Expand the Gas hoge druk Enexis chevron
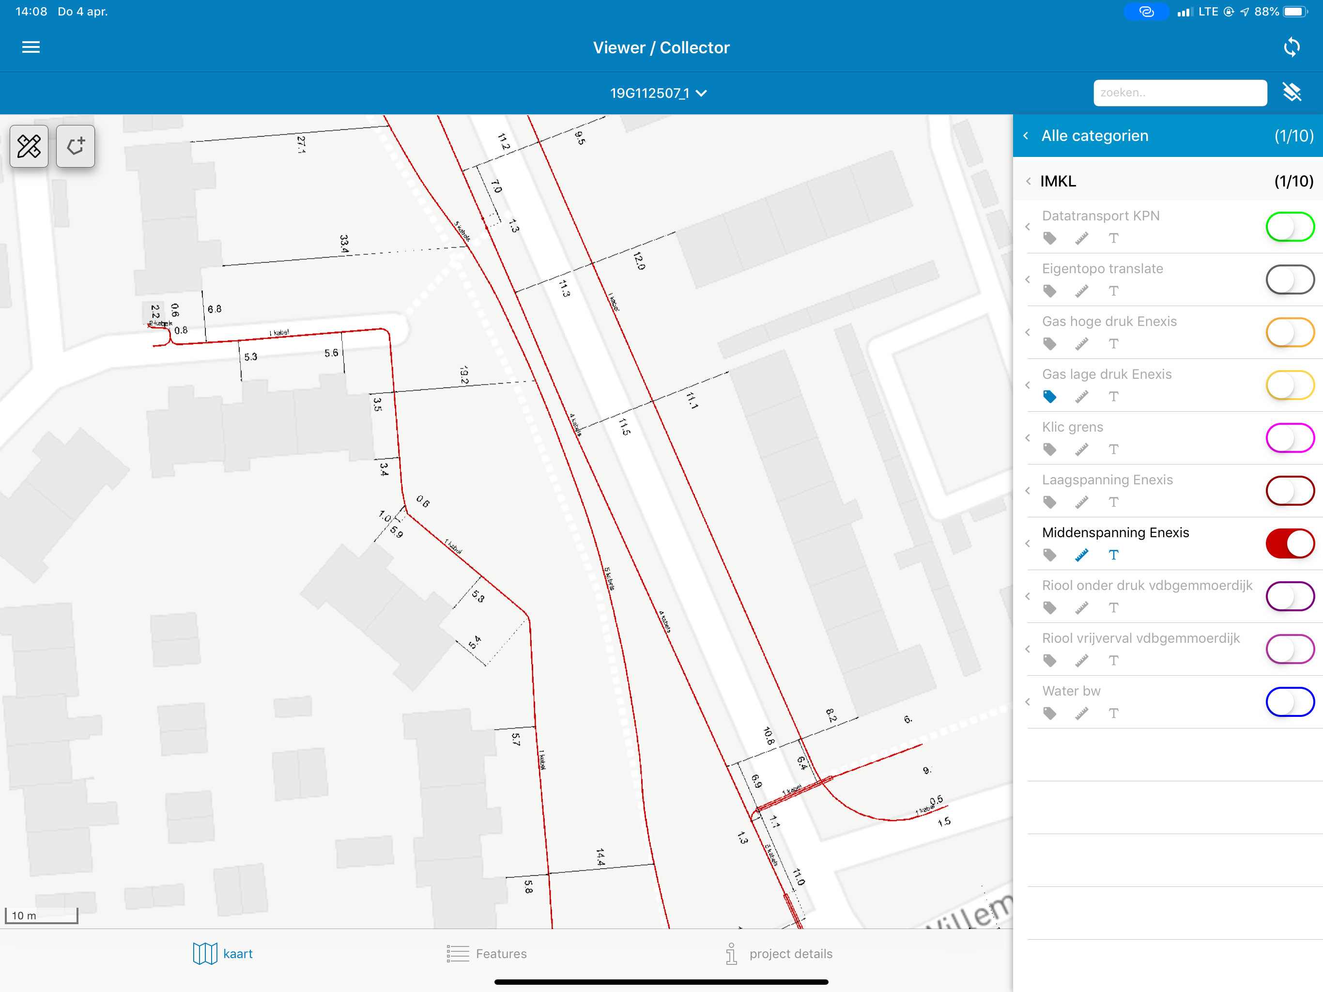Viewport: 1323px width, 992px height. [x=1028, y=332]
